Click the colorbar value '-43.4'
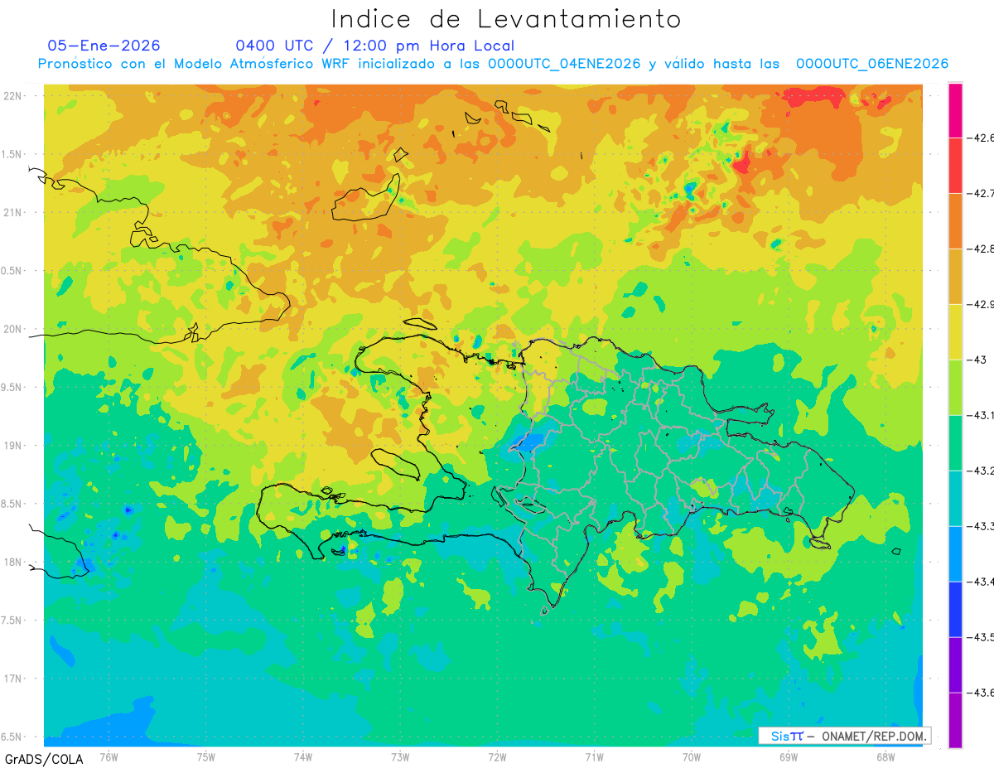Image resolution: width=994 pixels, height=768 pixels. click(980, 582)
